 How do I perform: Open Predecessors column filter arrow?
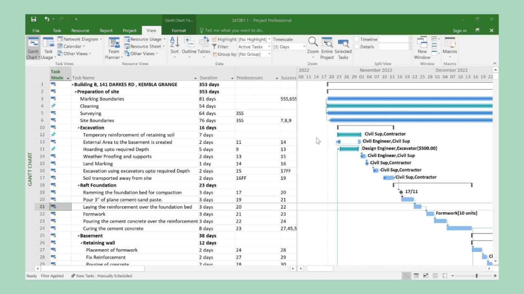tap(277, 78)
